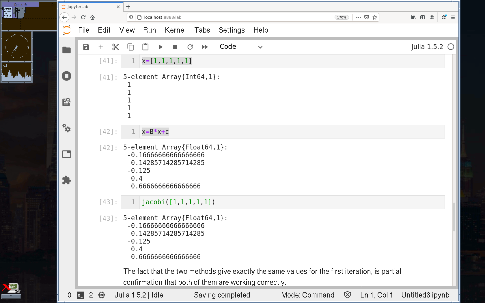Image resolution: width=485 pixels, height=303 pixels.
Task: Open a new browser tab
Action: coord(128,7)
